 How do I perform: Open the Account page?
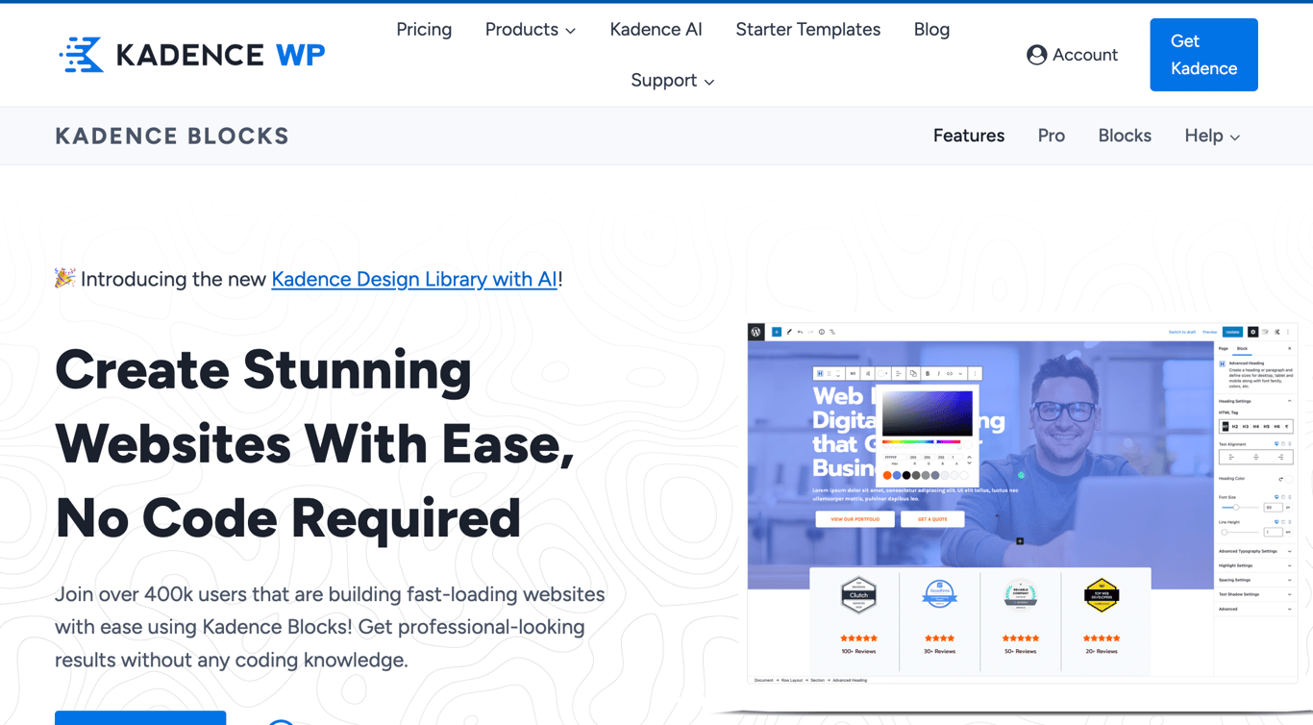pos(1072,55)
